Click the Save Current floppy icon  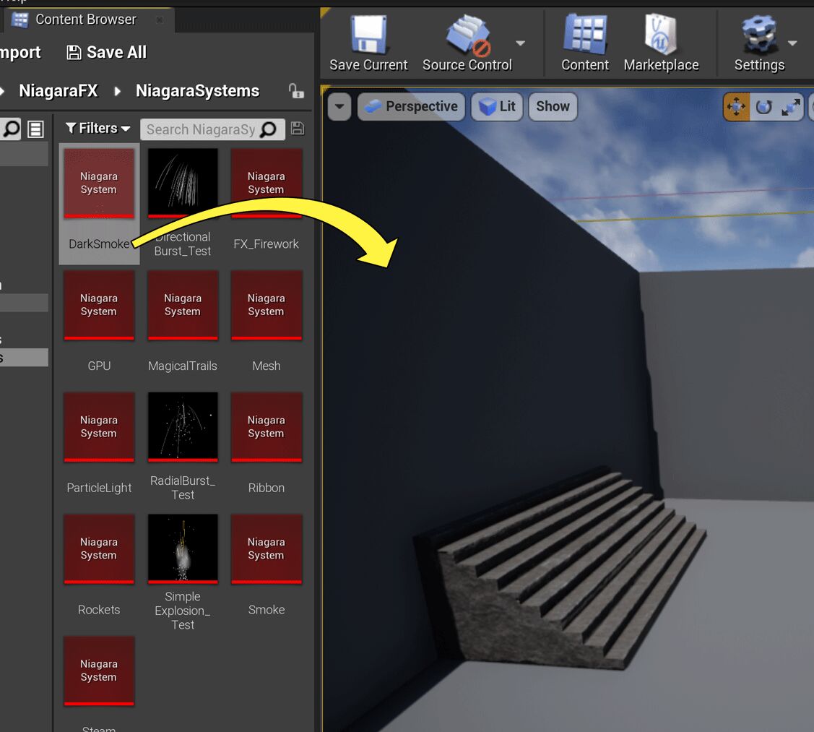368,35
